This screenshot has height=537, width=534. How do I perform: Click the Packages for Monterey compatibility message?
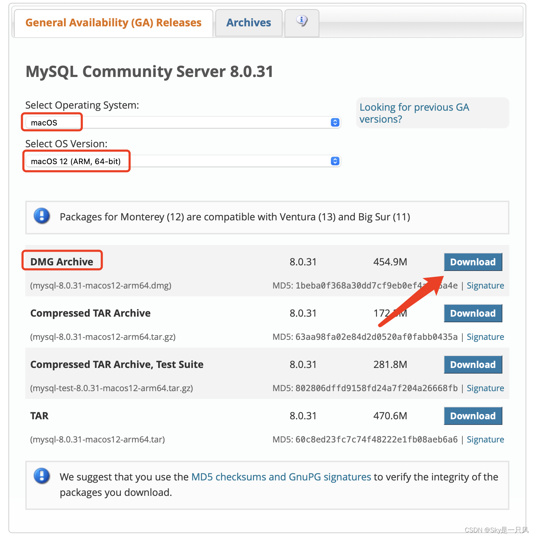[235, 217]
